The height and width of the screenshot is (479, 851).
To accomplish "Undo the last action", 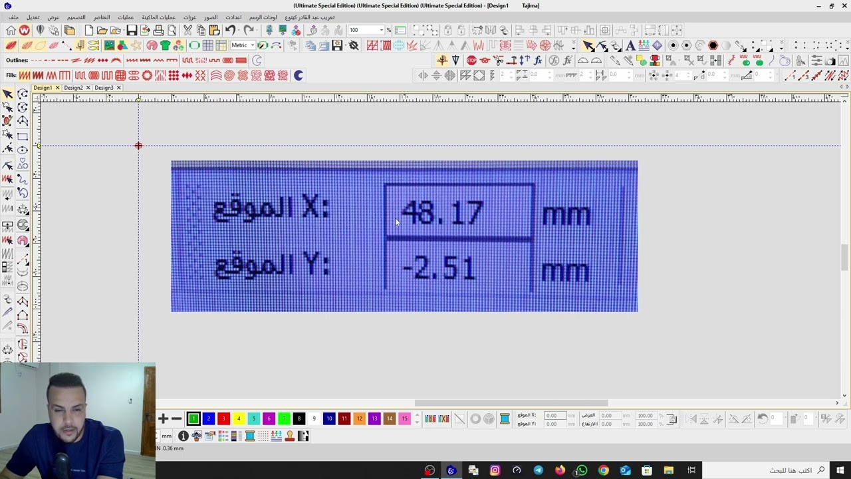I will pos(230,30).
